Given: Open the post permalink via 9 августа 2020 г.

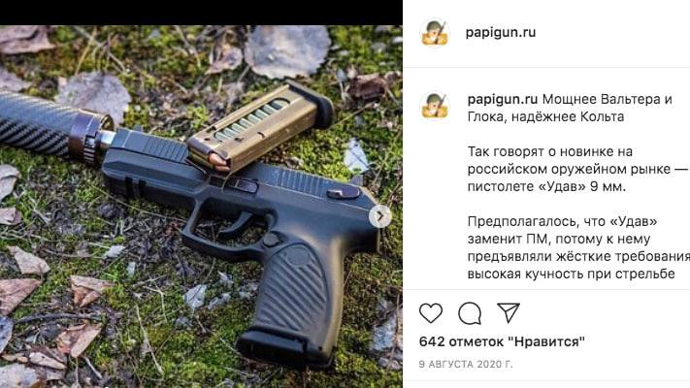Looking at the screenshot, I should tap(466, 365).
